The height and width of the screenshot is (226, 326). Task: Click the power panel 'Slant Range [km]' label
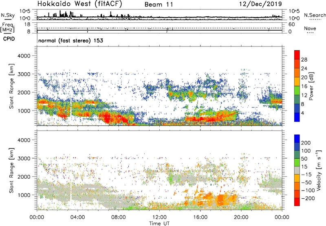point(11,86)
